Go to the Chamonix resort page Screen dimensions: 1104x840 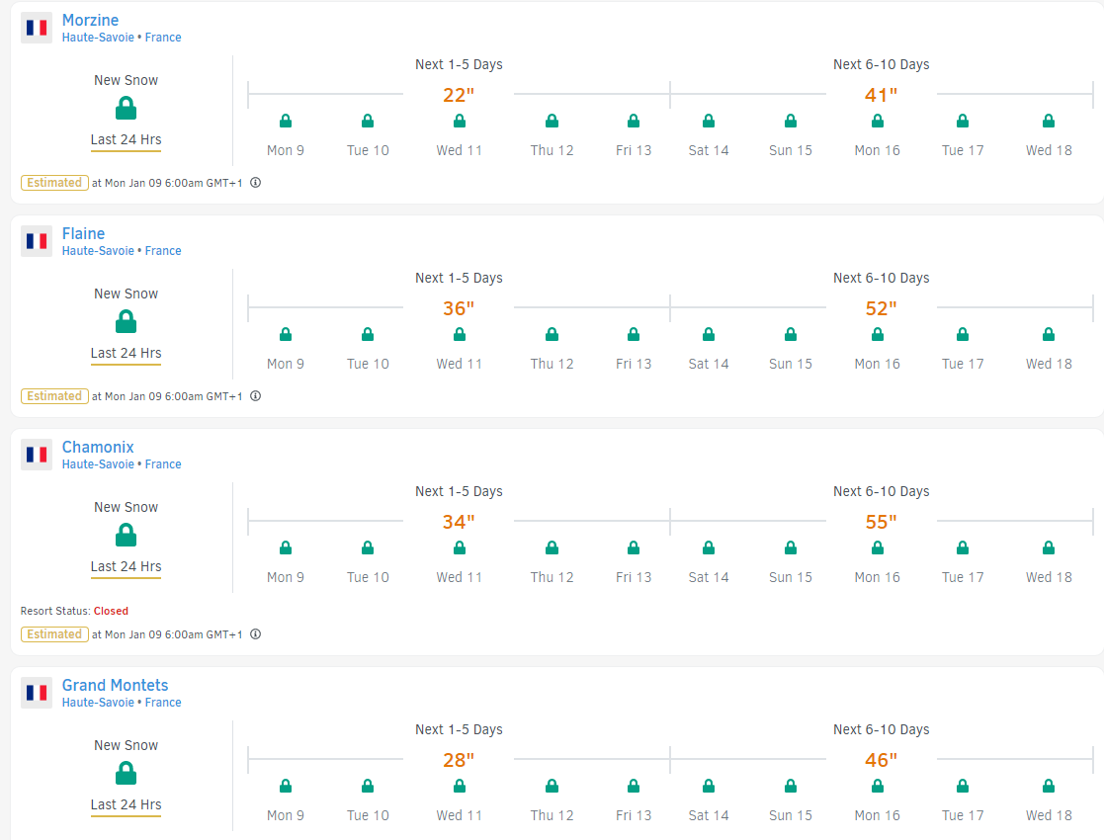click(x=98, y=447)
